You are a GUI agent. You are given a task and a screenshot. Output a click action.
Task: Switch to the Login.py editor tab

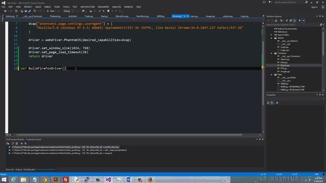click(244, 16)
